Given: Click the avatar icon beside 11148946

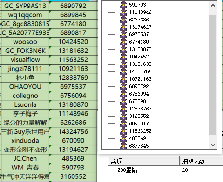Looking at the screenshot, I should (123, 12).
